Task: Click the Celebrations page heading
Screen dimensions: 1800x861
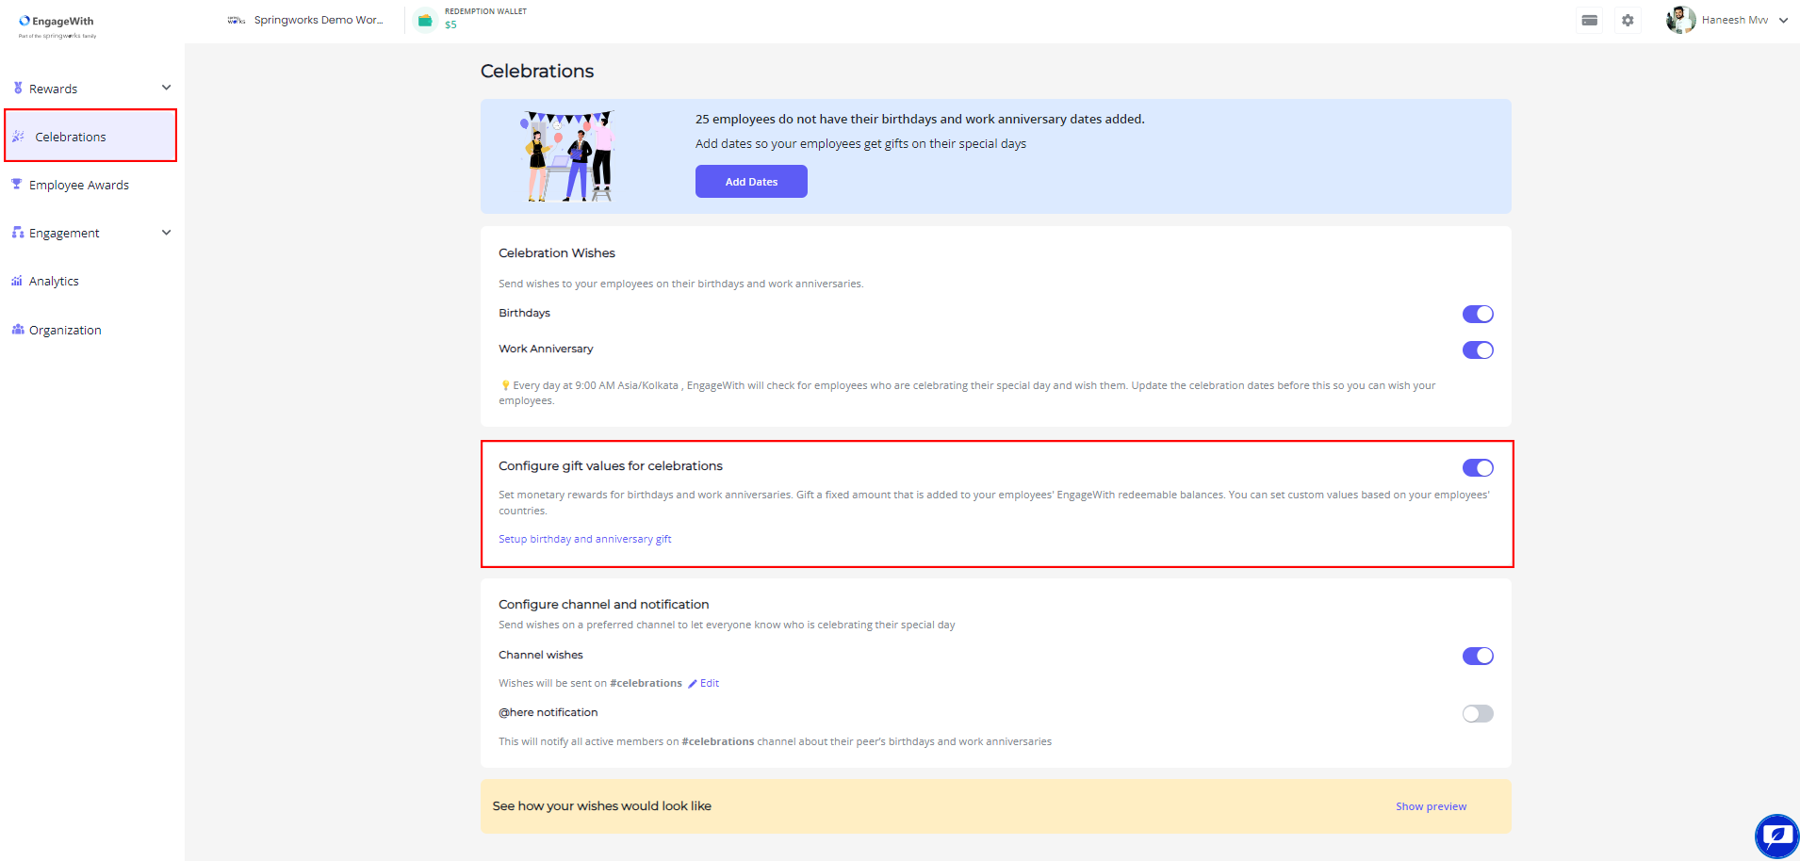Action: 537,72
